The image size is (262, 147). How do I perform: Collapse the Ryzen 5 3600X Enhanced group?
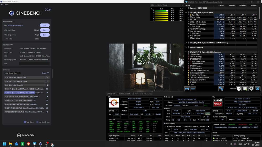(x=186, y=52)
